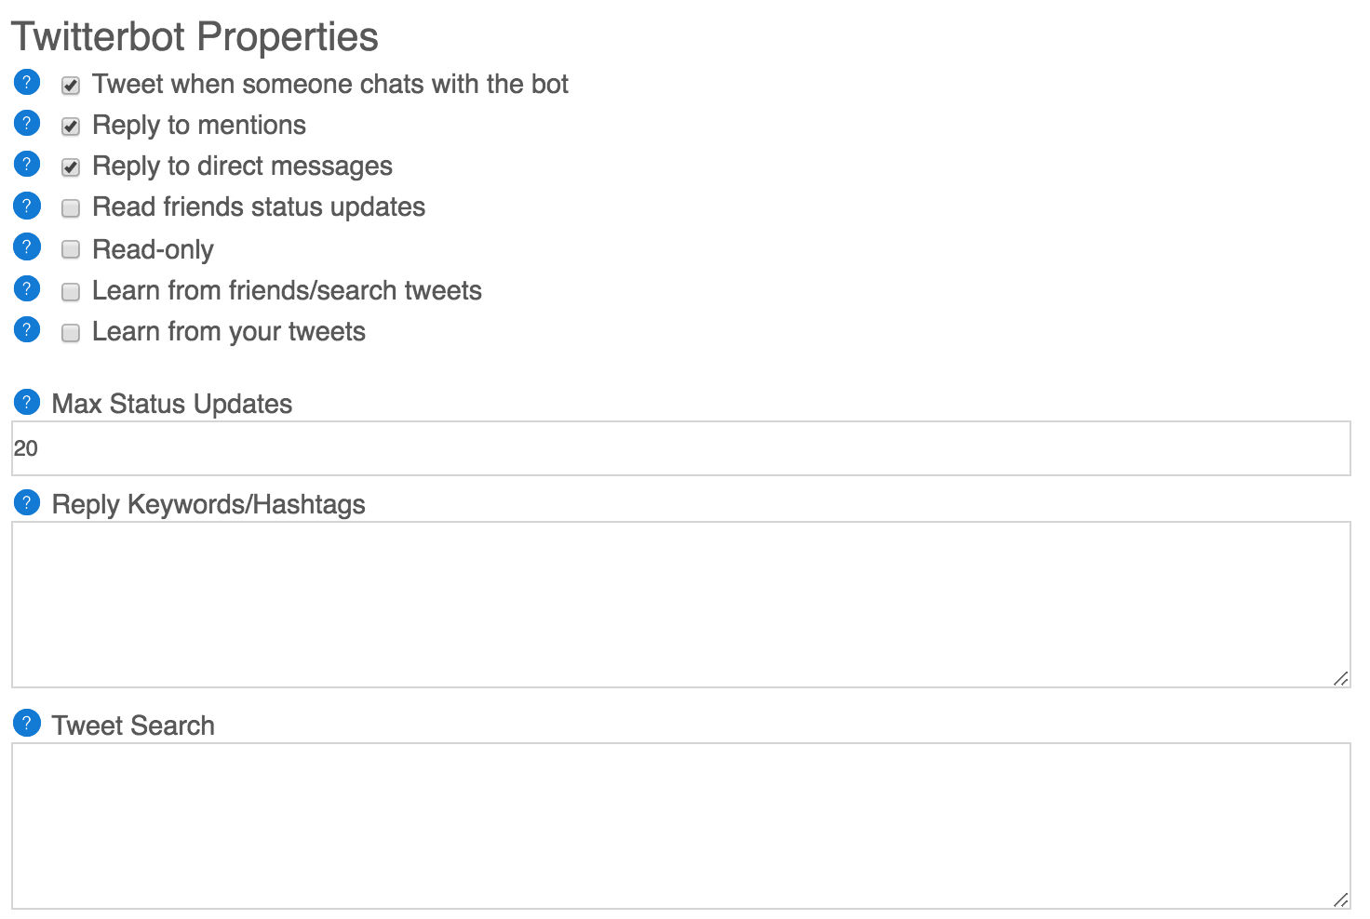Screen dimensions: 1370x919
Task: Click help icon beside Reply Keywords/Hashtags
Action: (x=27, y=503)
